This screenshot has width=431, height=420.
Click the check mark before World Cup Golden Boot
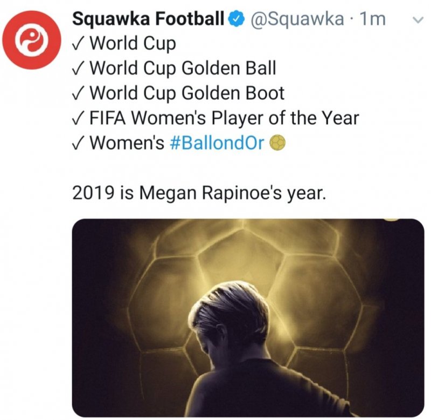pyautogui.click(x=78, y=93)
